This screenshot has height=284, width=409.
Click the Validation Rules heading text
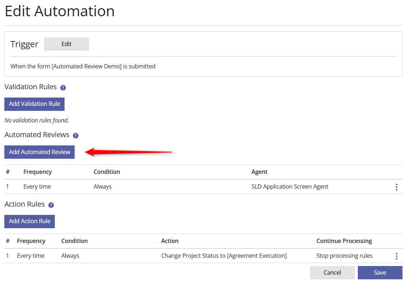pyautogui.click(x=31, y=87)
